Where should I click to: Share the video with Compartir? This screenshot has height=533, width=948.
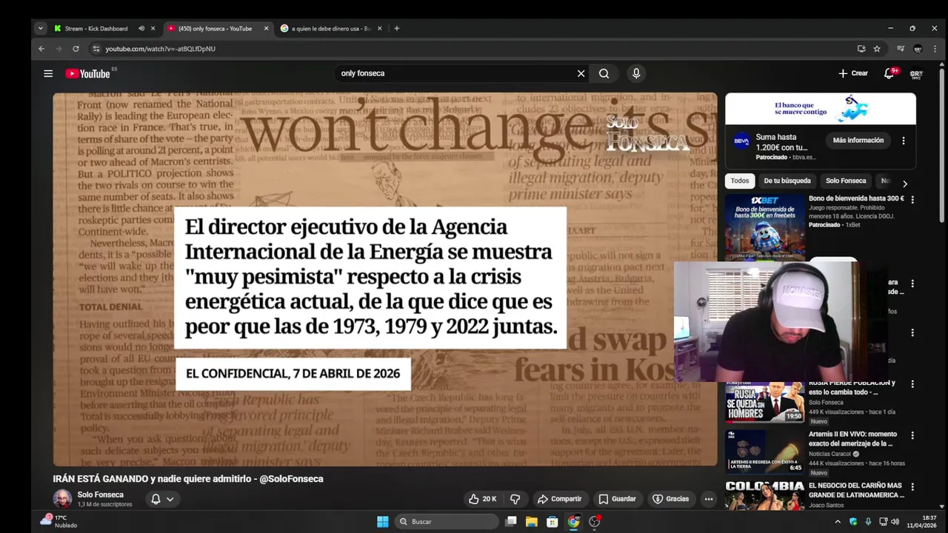(560, 499)
